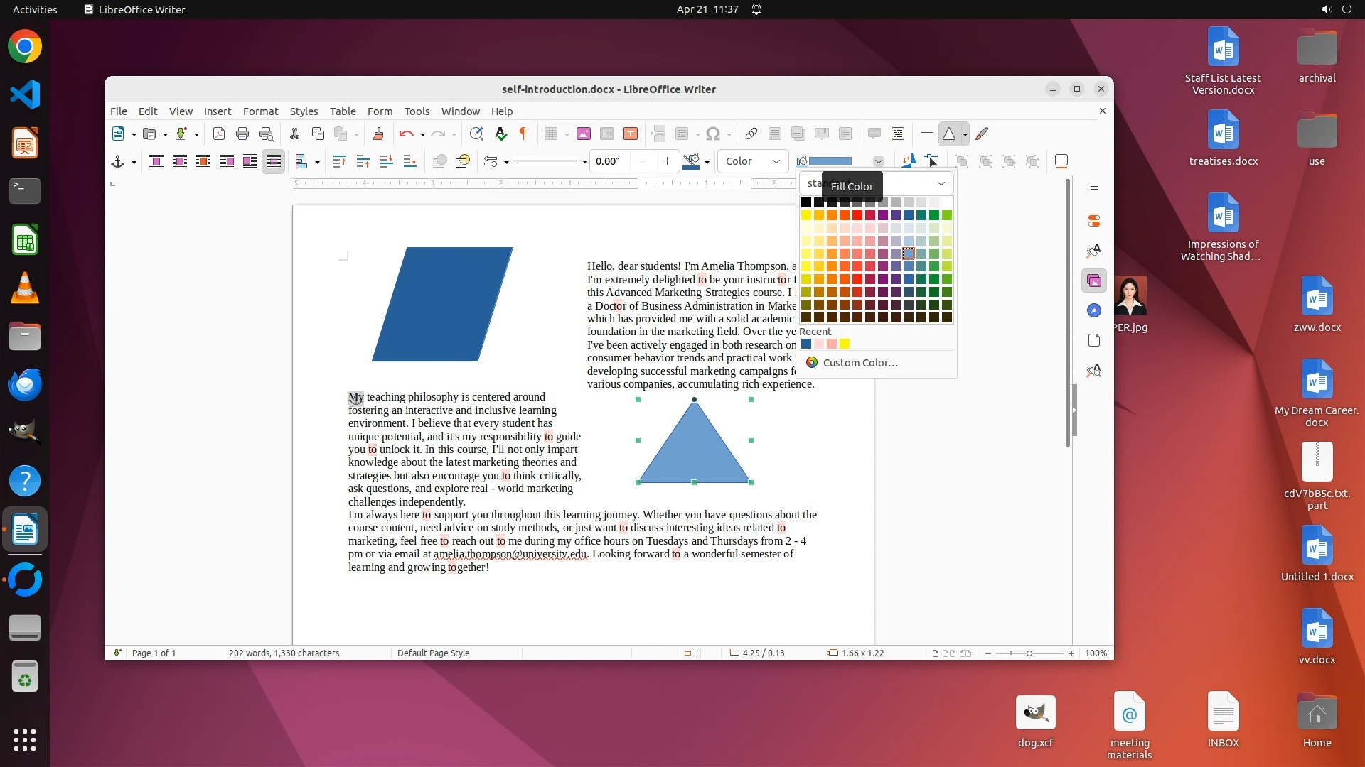Image resolution: width=1365 pixels, height=767 pixels.
Task: Click the Clone Formatting paintbrush icon
Action: pos(378,134)
